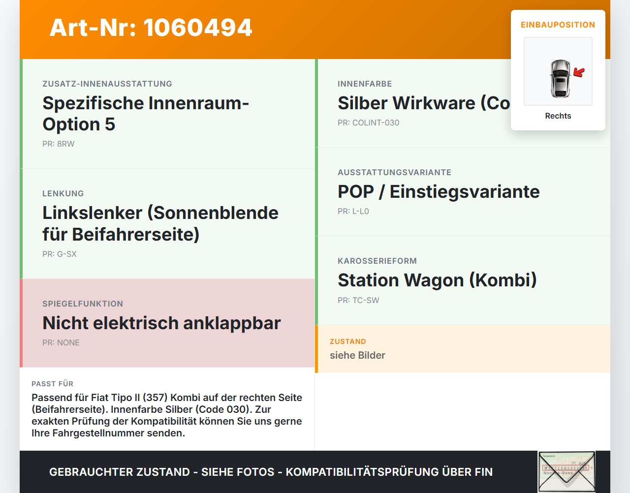Click the PR: 8RW code
This screenshot has width=630, height=493.
pos(59,144)
